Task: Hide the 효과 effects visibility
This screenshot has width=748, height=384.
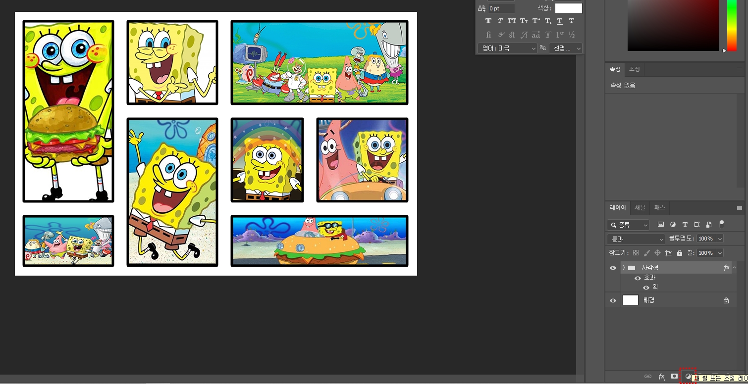Action: point(638,278)
